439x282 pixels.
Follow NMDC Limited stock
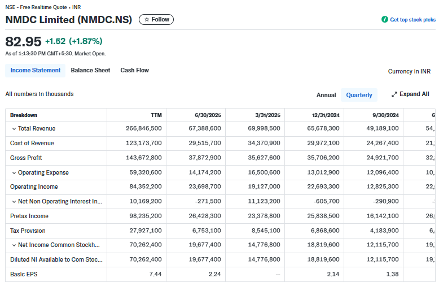[x=156, y=20]
